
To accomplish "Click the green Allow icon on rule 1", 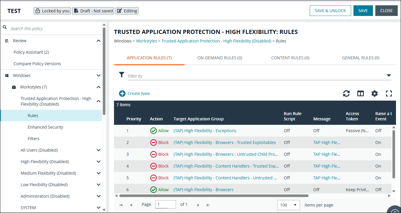I will pyautogui.click(x=154, y=130).
